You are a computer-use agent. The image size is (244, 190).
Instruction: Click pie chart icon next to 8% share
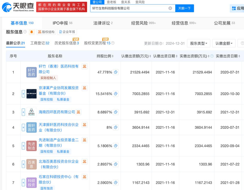[116, 128]
